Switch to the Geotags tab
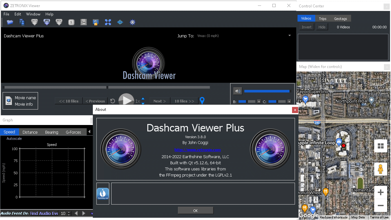The height and width of the screenshot is (220, 391). pyautogui.click(x=340, y=19)
